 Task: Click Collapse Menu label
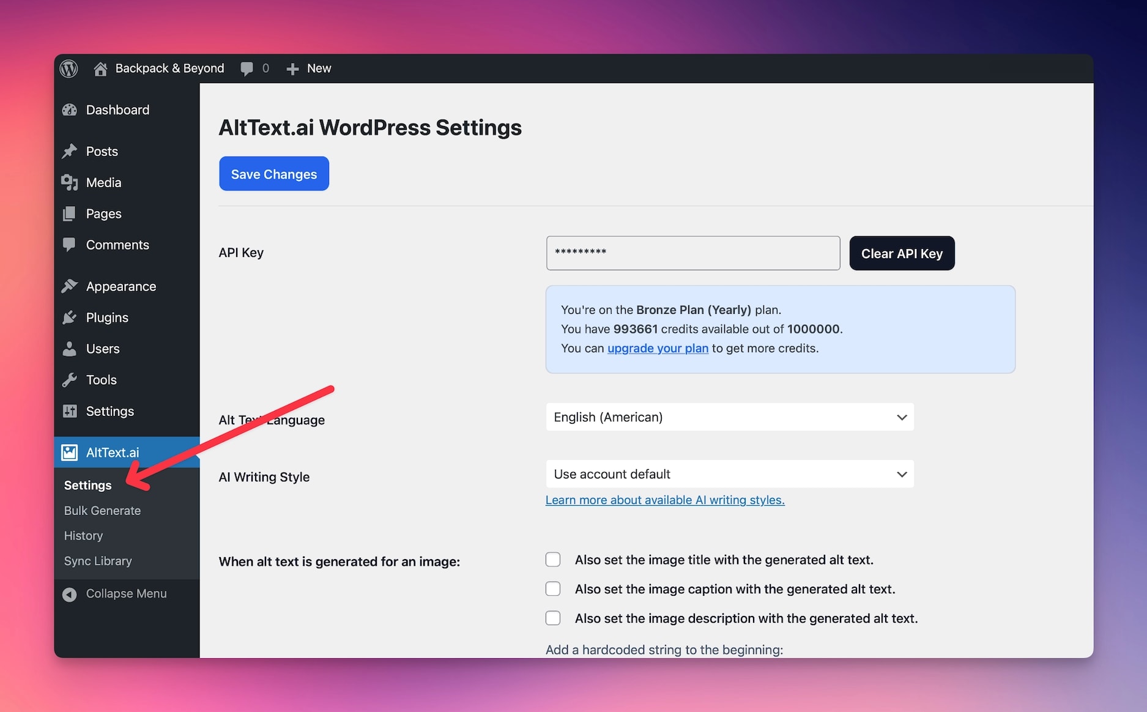pyautogui.click(x=126, y=594)
